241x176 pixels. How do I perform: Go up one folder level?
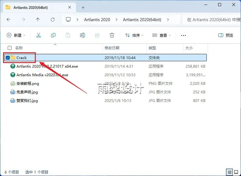tap(38, 20)
